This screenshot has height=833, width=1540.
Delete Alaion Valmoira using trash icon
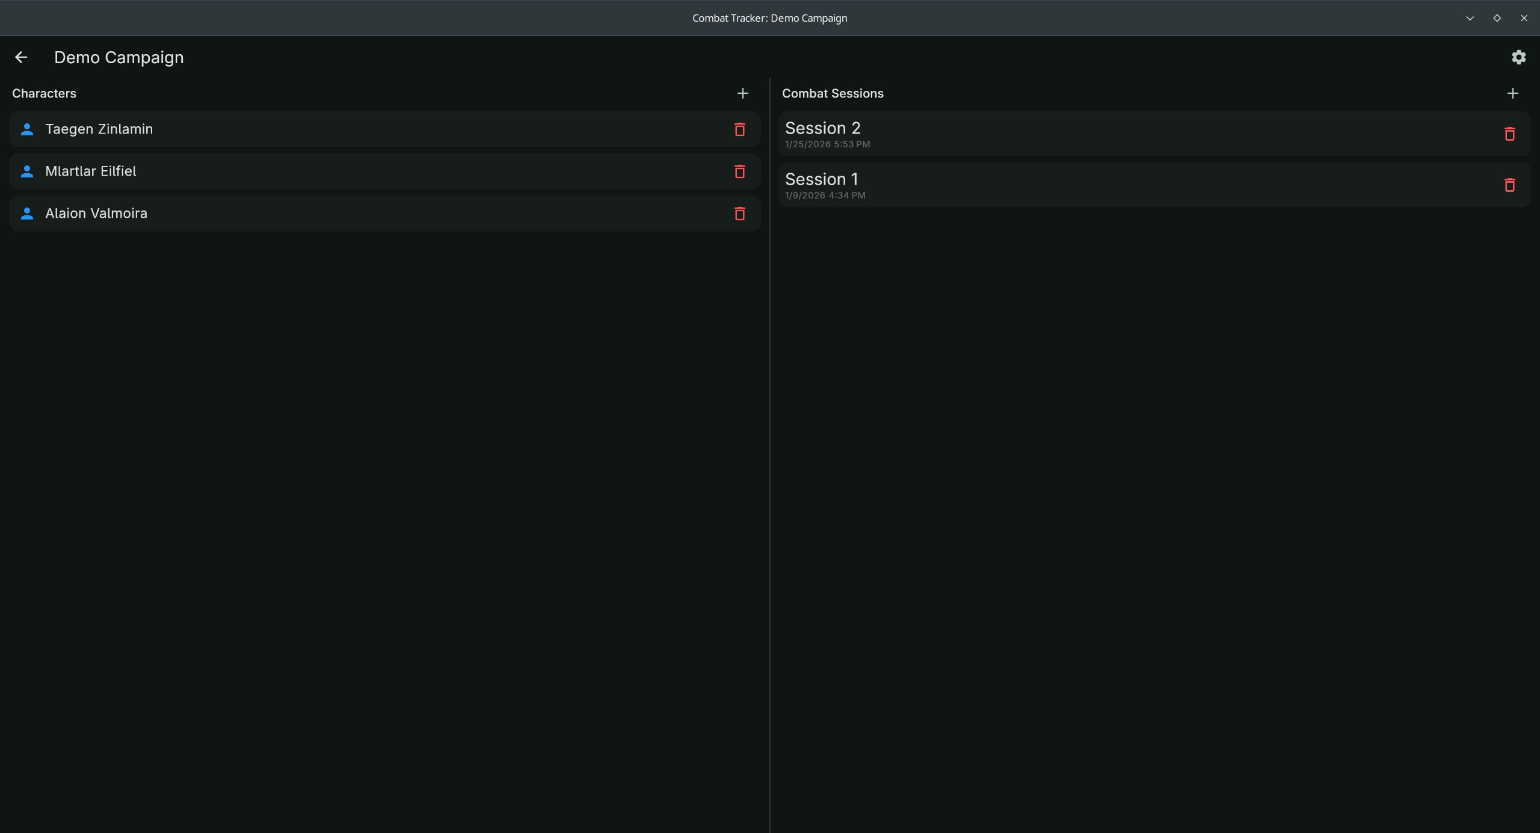[x=740, y=214]
